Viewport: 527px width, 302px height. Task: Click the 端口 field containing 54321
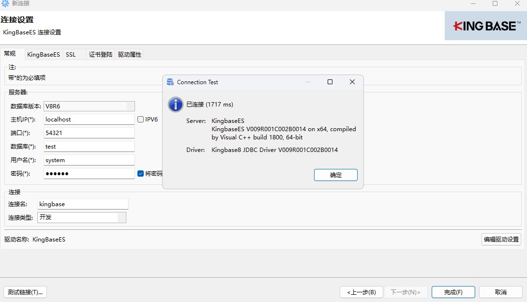[89, 133]
